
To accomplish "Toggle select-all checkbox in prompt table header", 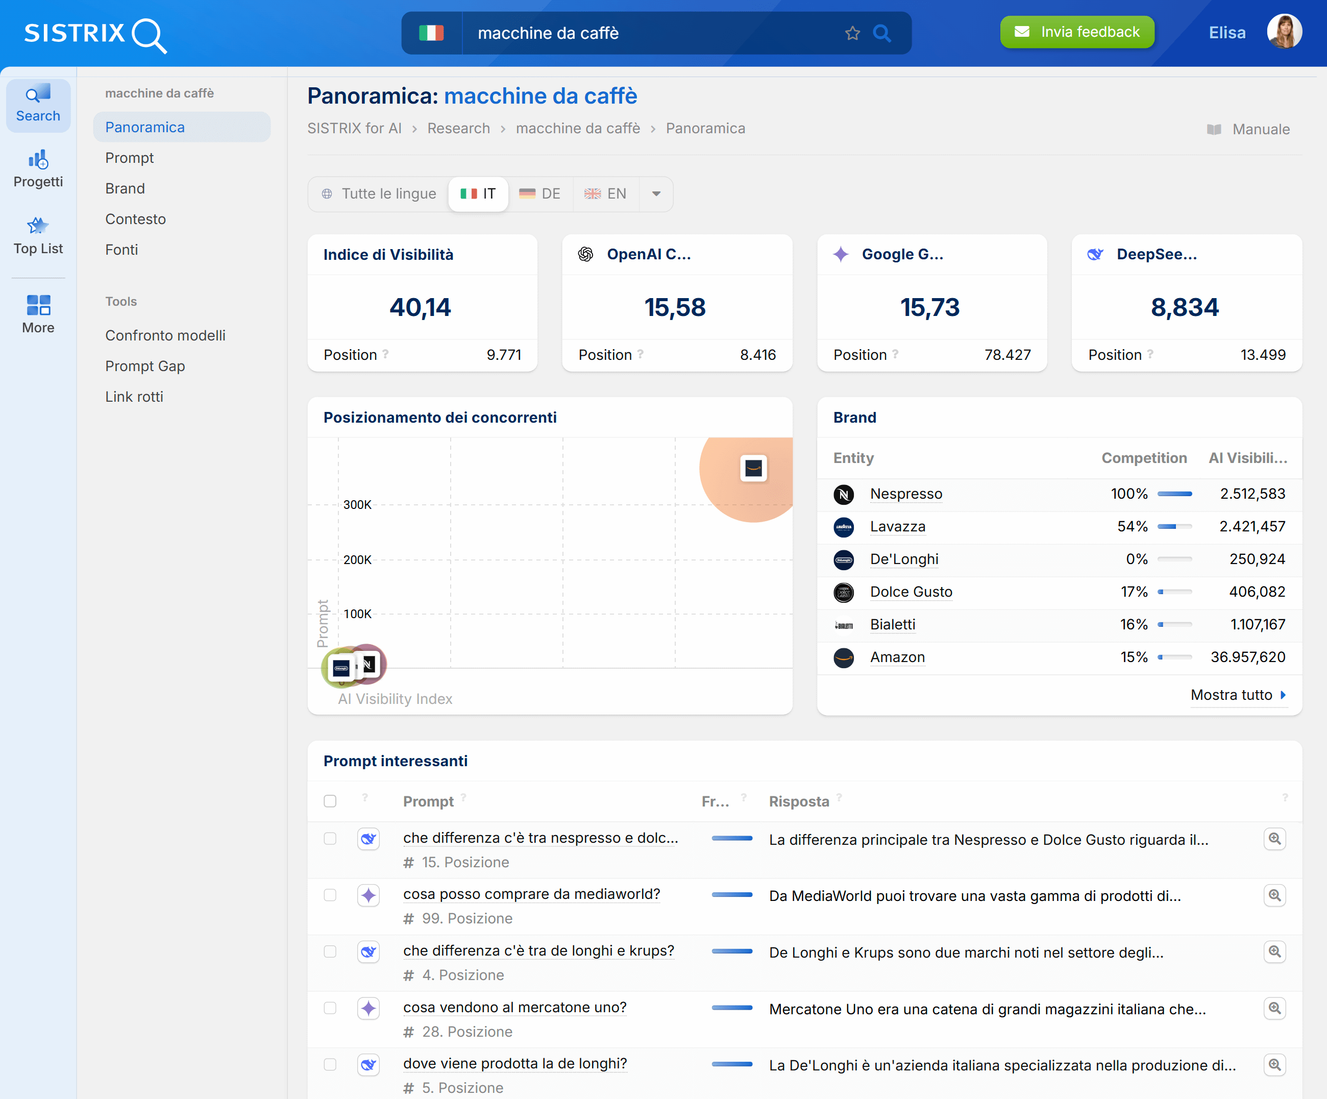I will click(330, 801).
